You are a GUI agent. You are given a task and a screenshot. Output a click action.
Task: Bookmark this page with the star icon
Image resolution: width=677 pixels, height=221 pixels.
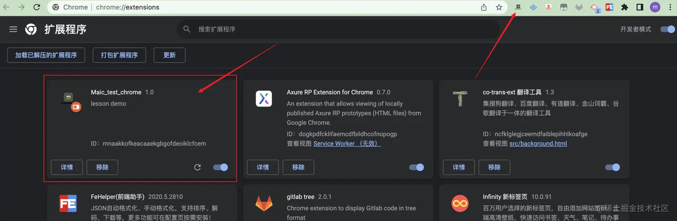pos(499,7)
